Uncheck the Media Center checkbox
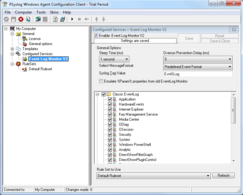243x195 pixels. (x=110, y=119)
